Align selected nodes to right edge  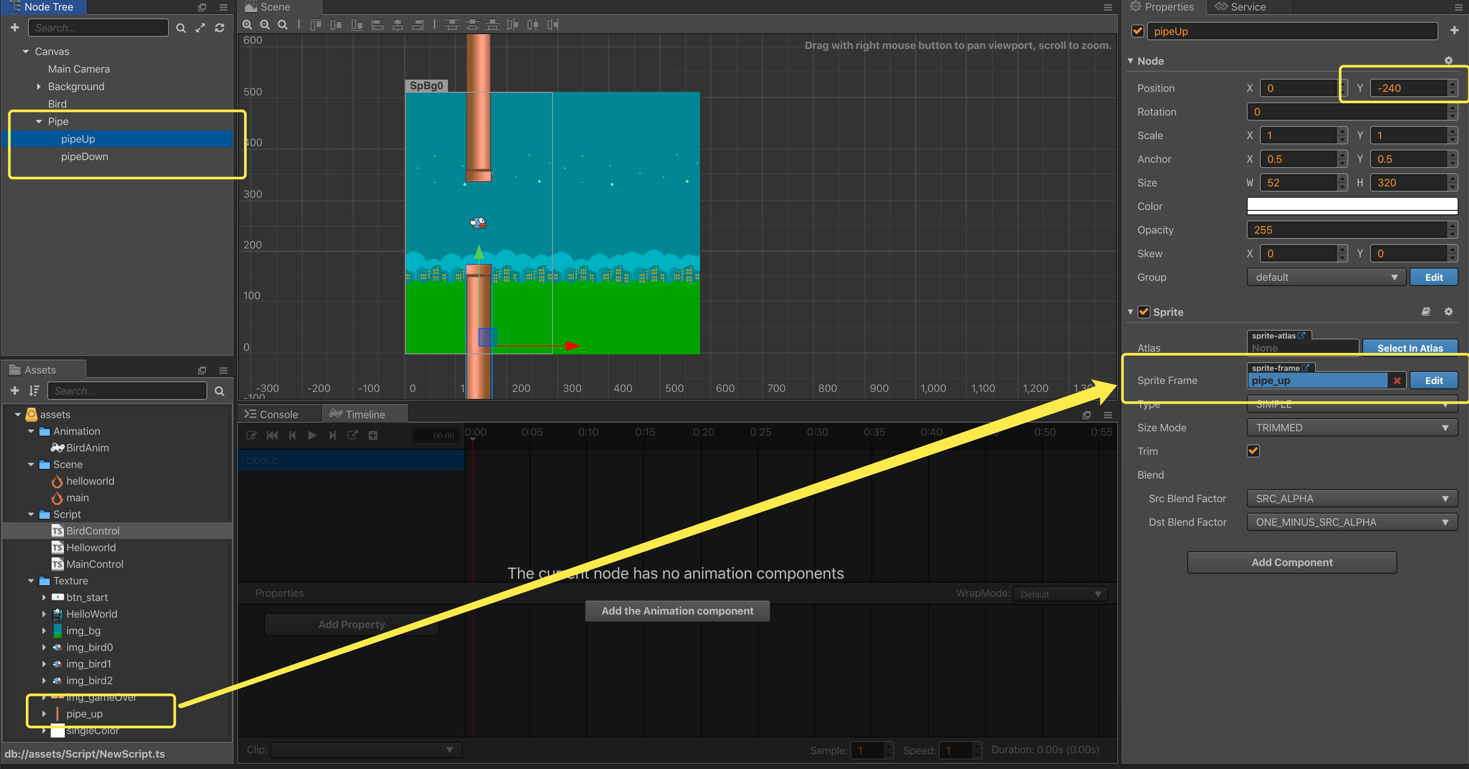418,24
